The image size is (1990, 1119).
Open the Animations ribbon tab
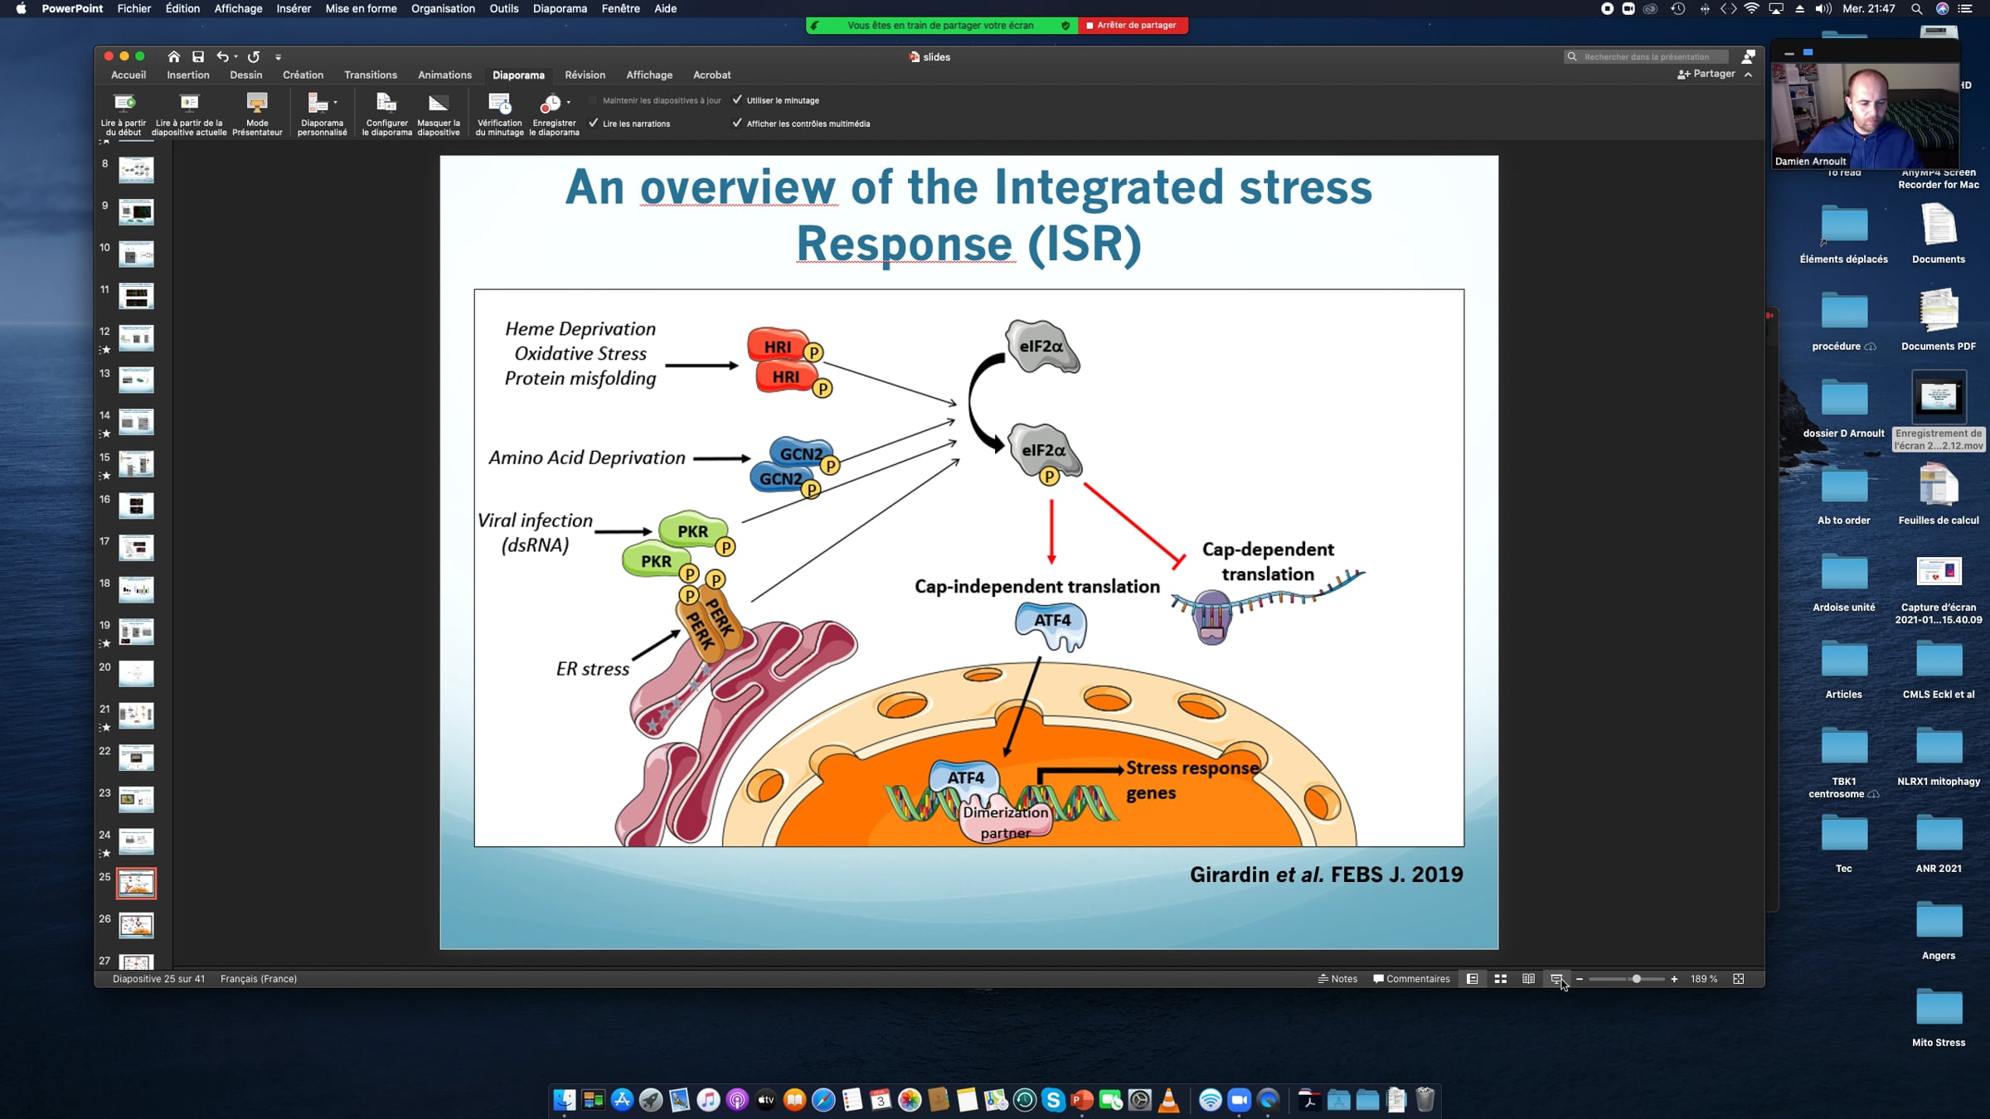[444, 75]
